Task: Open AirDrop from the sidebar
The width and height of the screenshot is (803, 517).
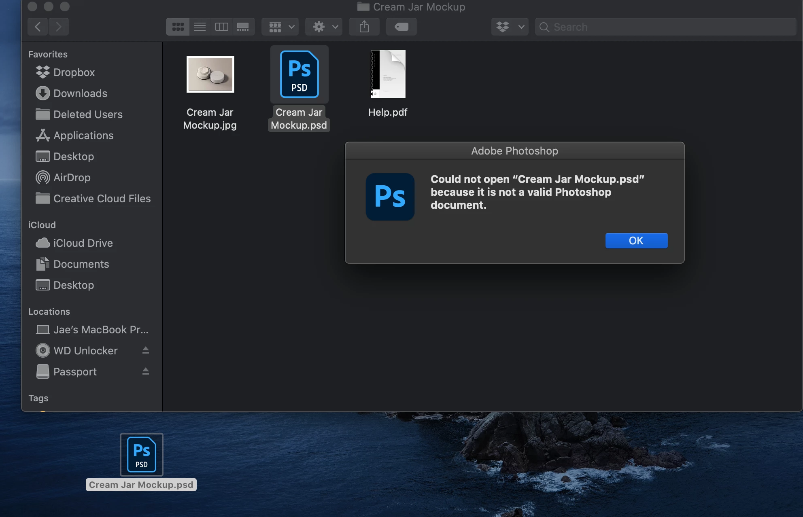Action: tap(72, 178)
